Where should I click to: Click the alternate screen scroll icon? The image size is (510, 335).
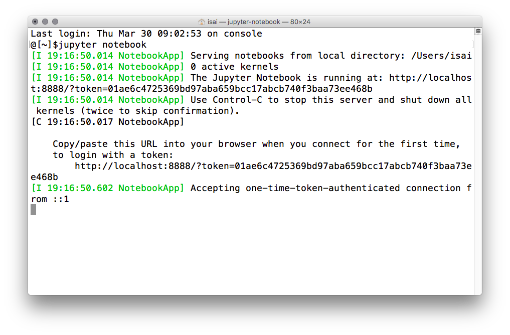[478, 32]
